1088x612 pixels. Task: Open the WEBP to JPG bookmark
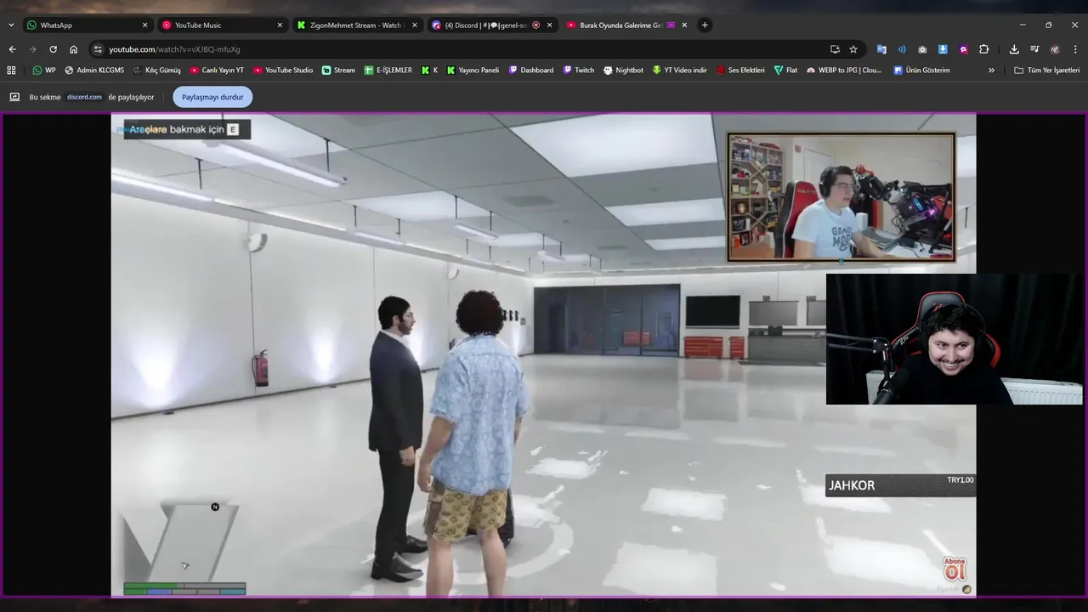click(x=844, y=71)
